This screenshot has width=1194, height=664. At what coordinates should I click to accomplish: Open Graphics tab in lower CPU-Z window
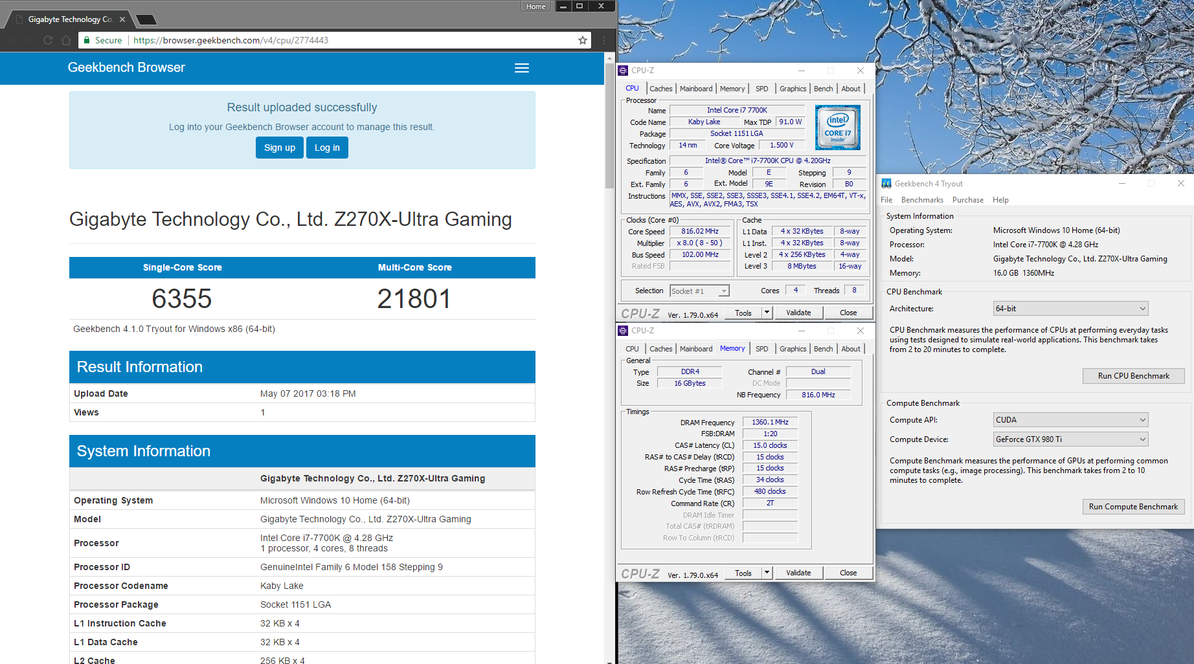[793, 349]
